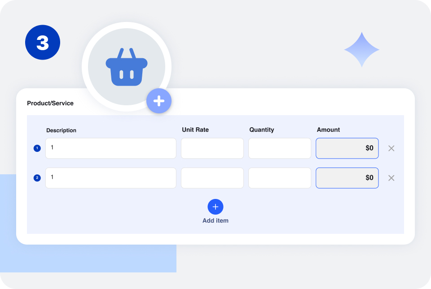This screenshot has height=289, width=431.
Task: Click the Add item text label
Action: click(215, 220)
